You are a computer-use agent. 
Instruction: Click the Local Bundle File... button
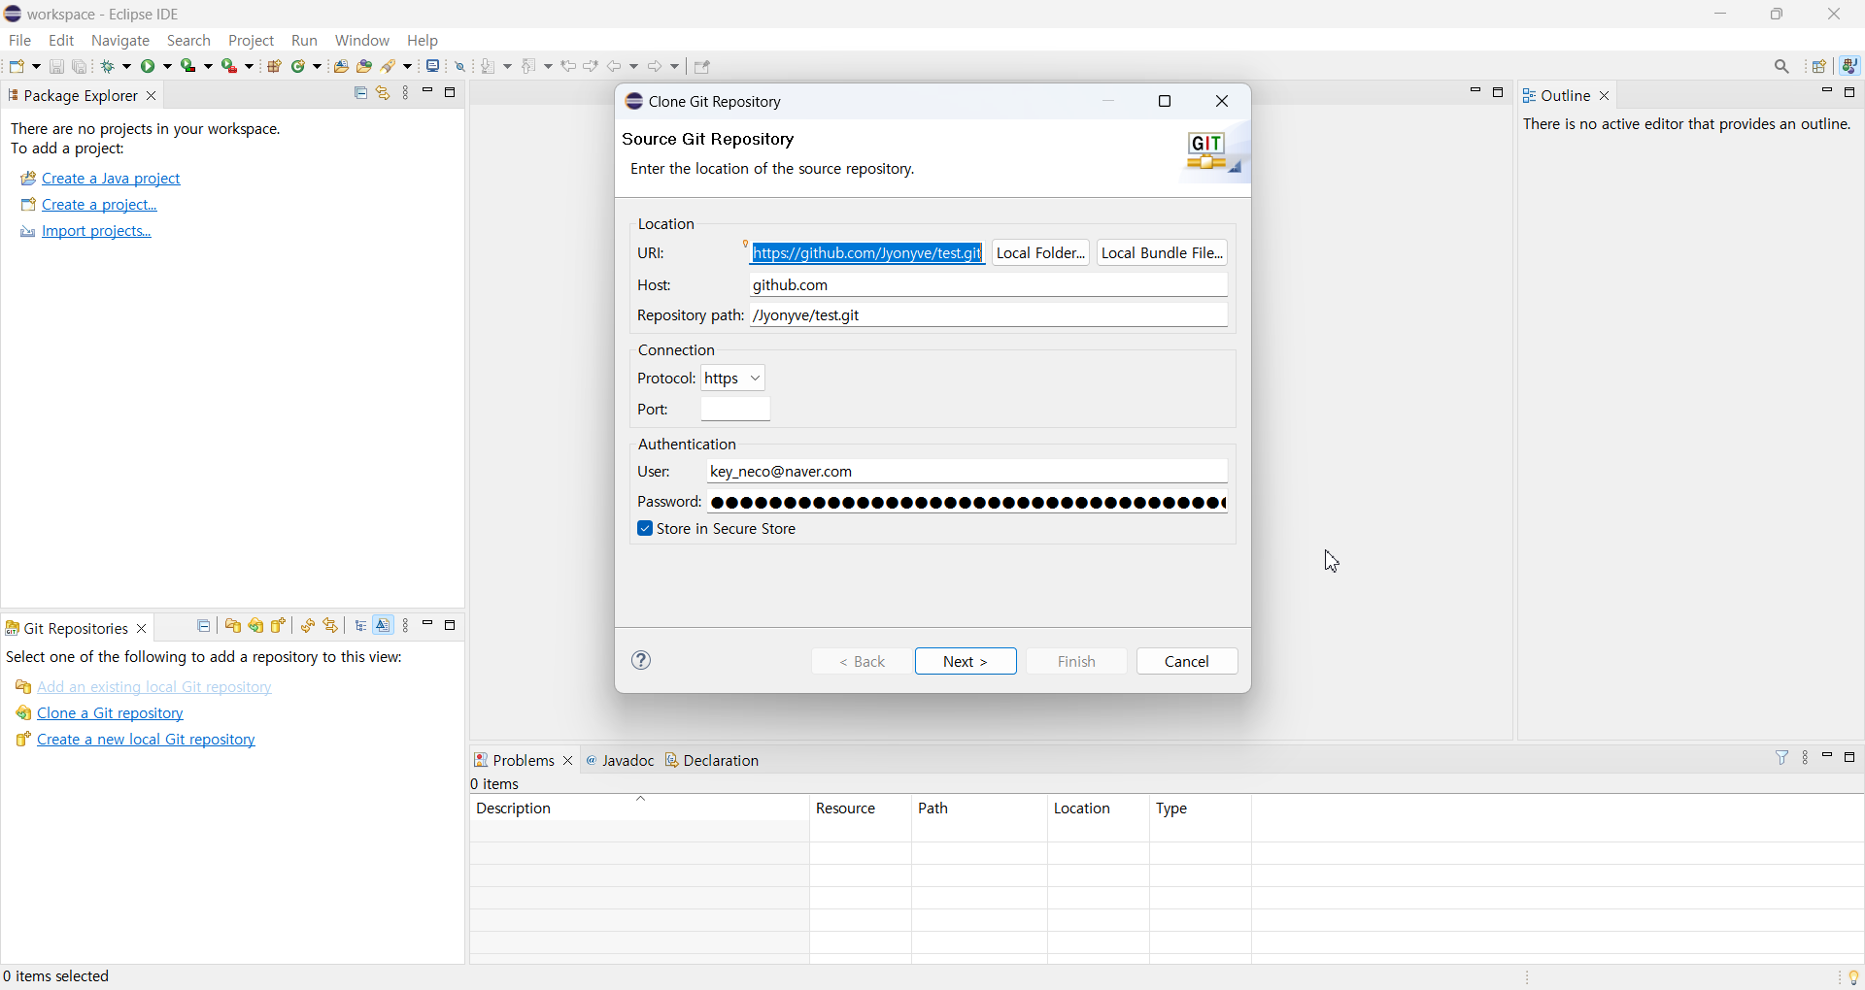(x=1162, y=252)
